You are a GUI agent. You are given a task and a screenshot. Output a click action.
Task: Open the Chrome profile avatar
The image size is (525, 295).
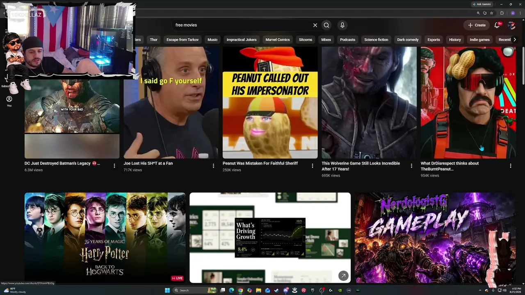click(x=513, y=13)
